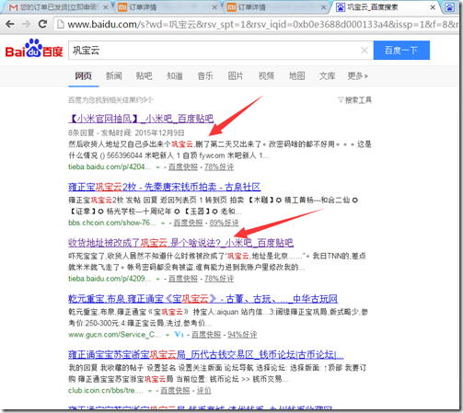This screenshot has height=413, width=463.
Task: Select the 音乐 search category
Action: tap(205, 75)
